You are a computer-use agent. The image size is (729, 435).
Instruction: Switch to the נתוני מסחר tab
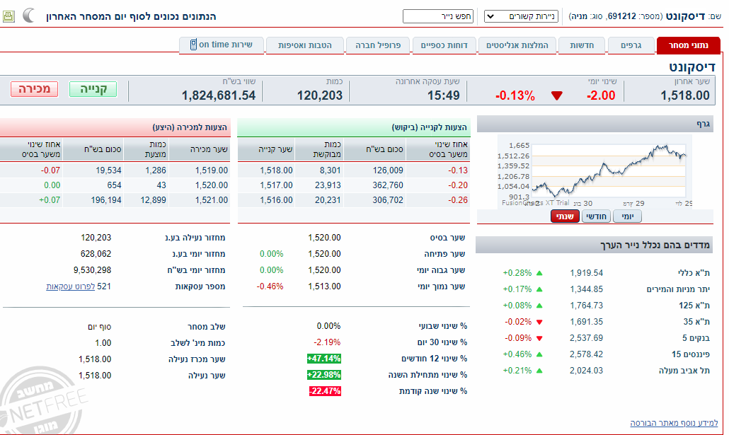point(688,45)
